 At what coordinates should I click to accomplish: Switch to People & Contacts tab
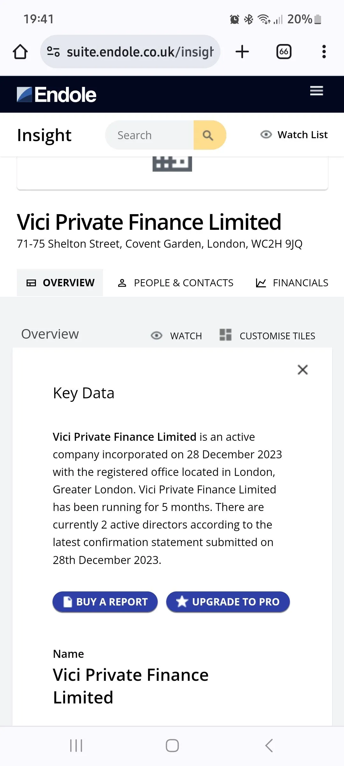coord(176,283)
